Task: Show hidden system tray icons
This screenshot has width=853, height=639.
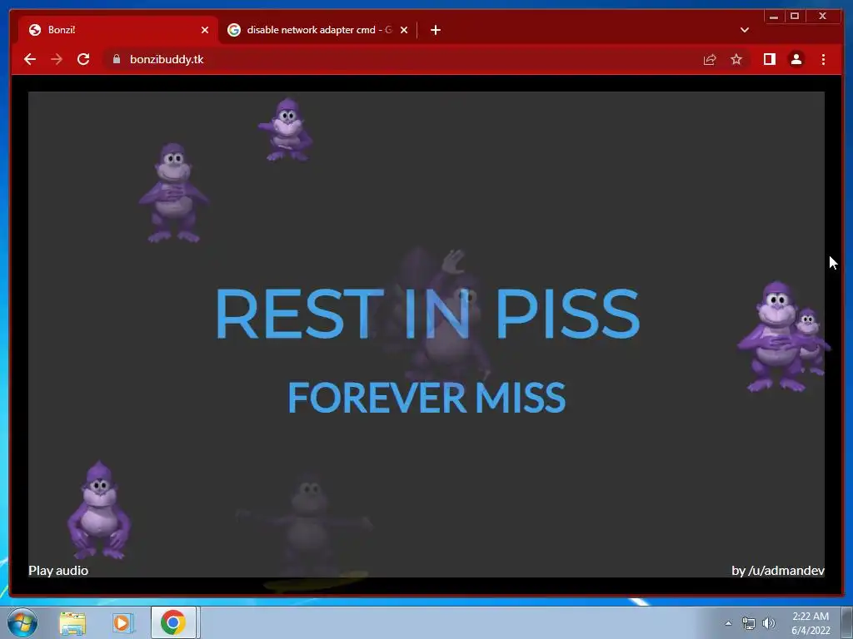Action: pyautogui.click(x=728, y=623)
